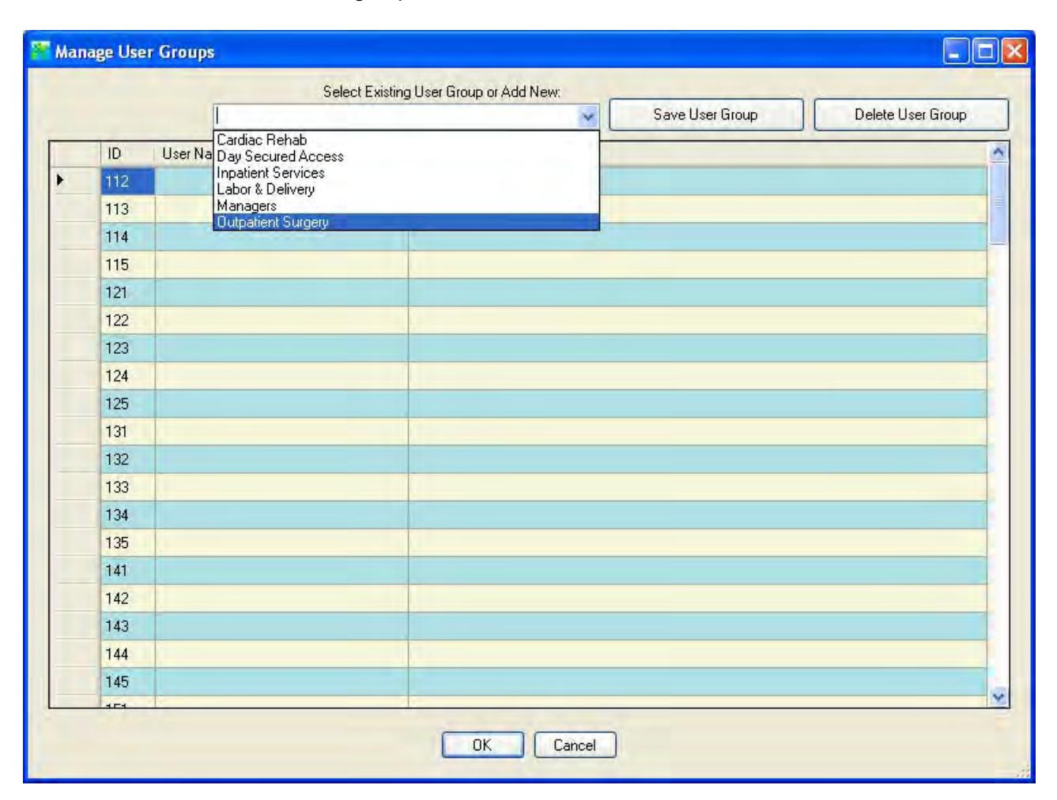Viewport: 1057px width, 800px height.
Task: Select the cell with ID 124
Action: (x=128, y=376)
